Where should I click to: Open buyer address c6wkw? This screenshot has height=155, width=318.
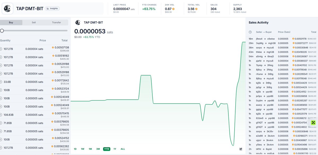(271, 39)
